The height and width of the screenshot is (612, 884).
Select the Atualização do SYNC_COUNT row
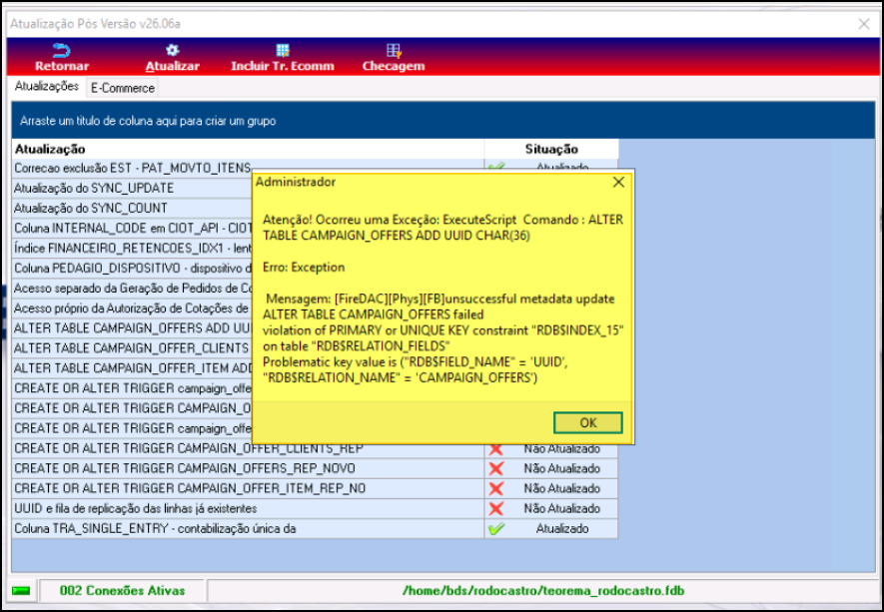133,208
